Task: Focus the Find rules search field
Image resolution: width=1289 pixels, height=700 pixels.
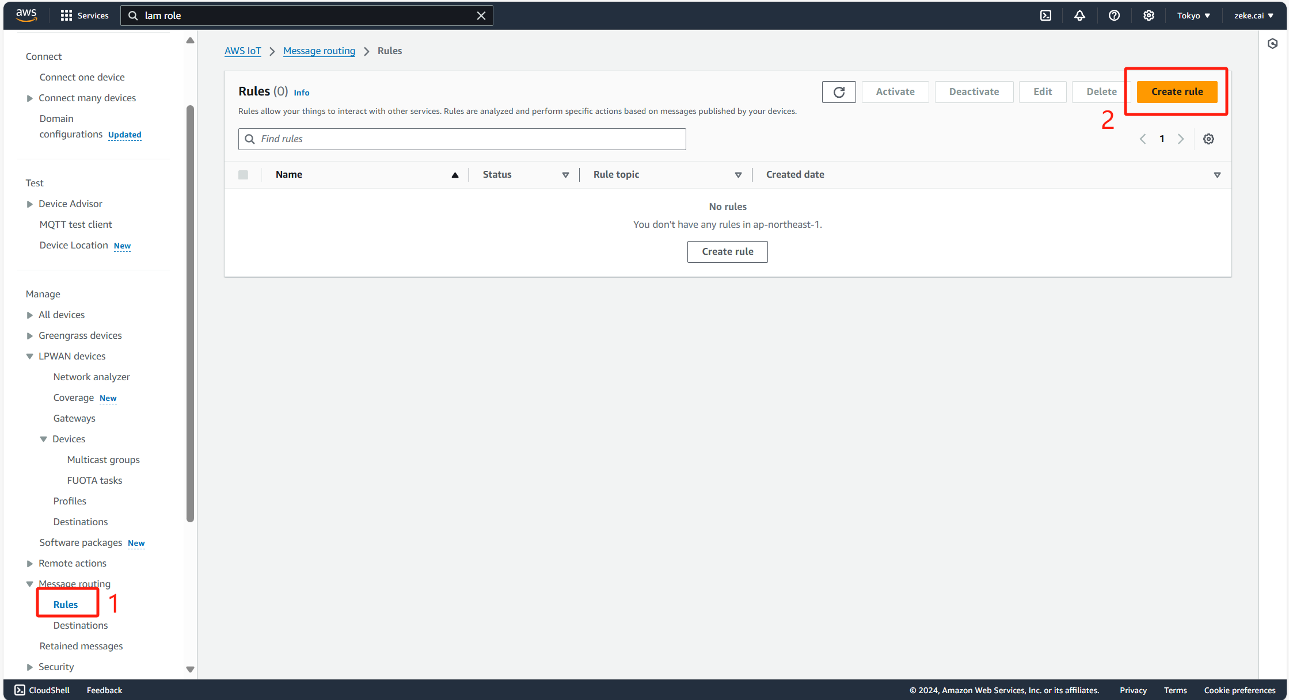Action: point(462,139)
